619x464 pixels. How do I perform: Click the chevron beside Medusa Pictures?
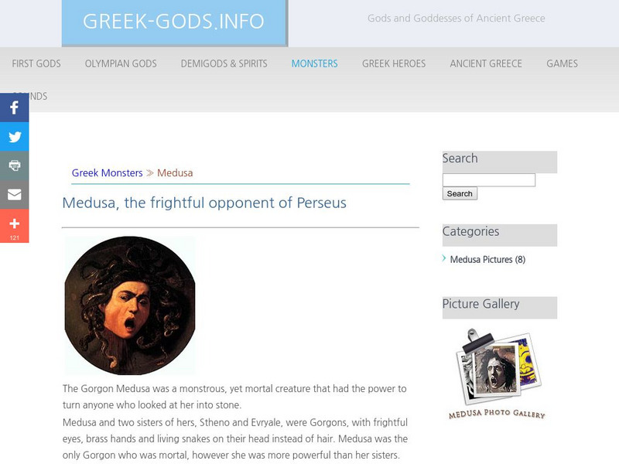tap(444, 258)
